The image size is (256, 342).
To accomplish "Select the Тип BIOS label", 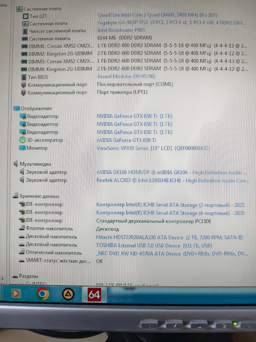I will coord(38,77).
